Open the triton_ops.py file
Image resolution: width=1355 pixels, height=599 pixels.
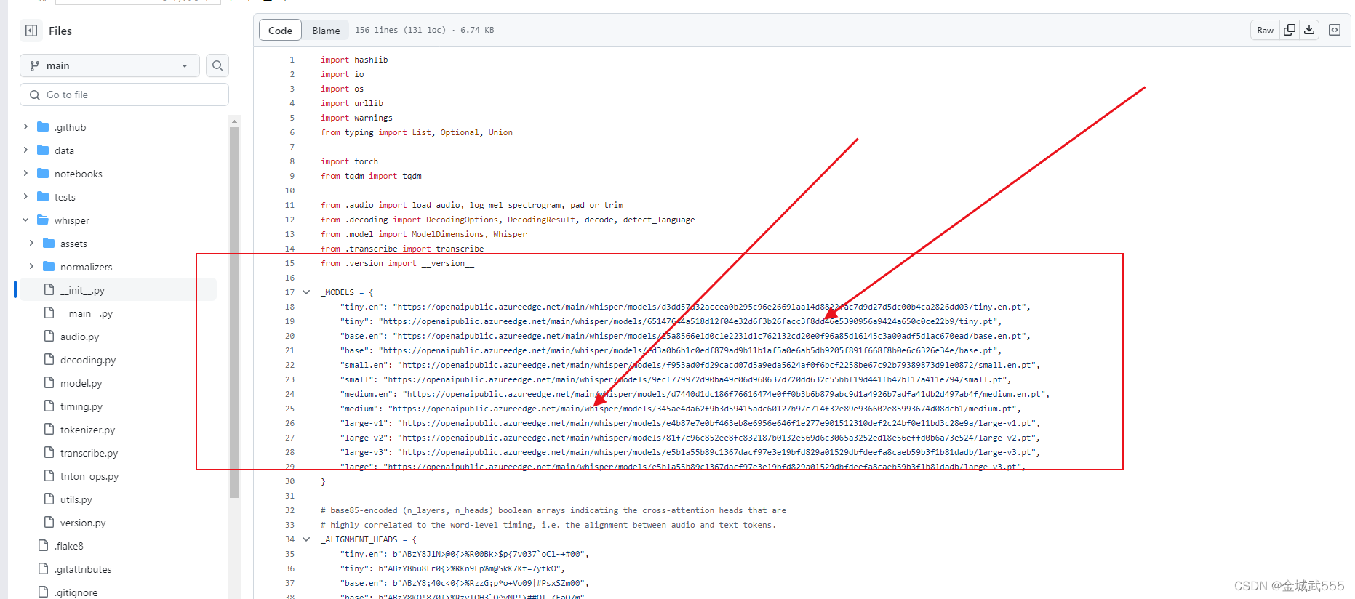tap(89, 476)
